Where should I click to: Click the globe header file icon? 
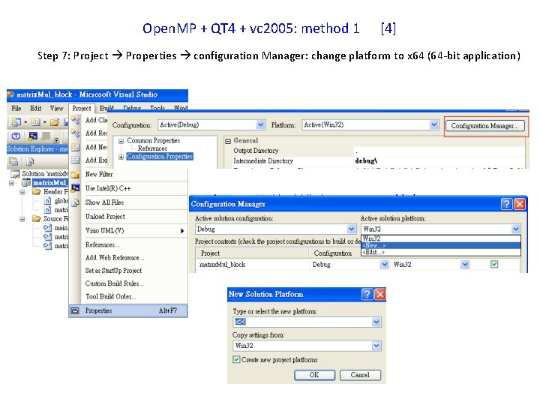48,200
